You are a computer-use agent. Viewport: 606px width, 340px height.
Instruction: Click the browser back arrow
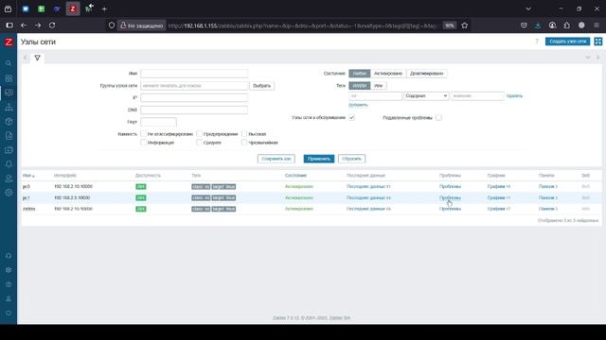[24, 25]
